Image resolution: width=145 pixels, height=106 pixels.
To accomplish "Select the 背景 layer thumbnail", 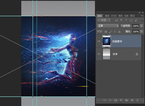I will click(106, 54).
